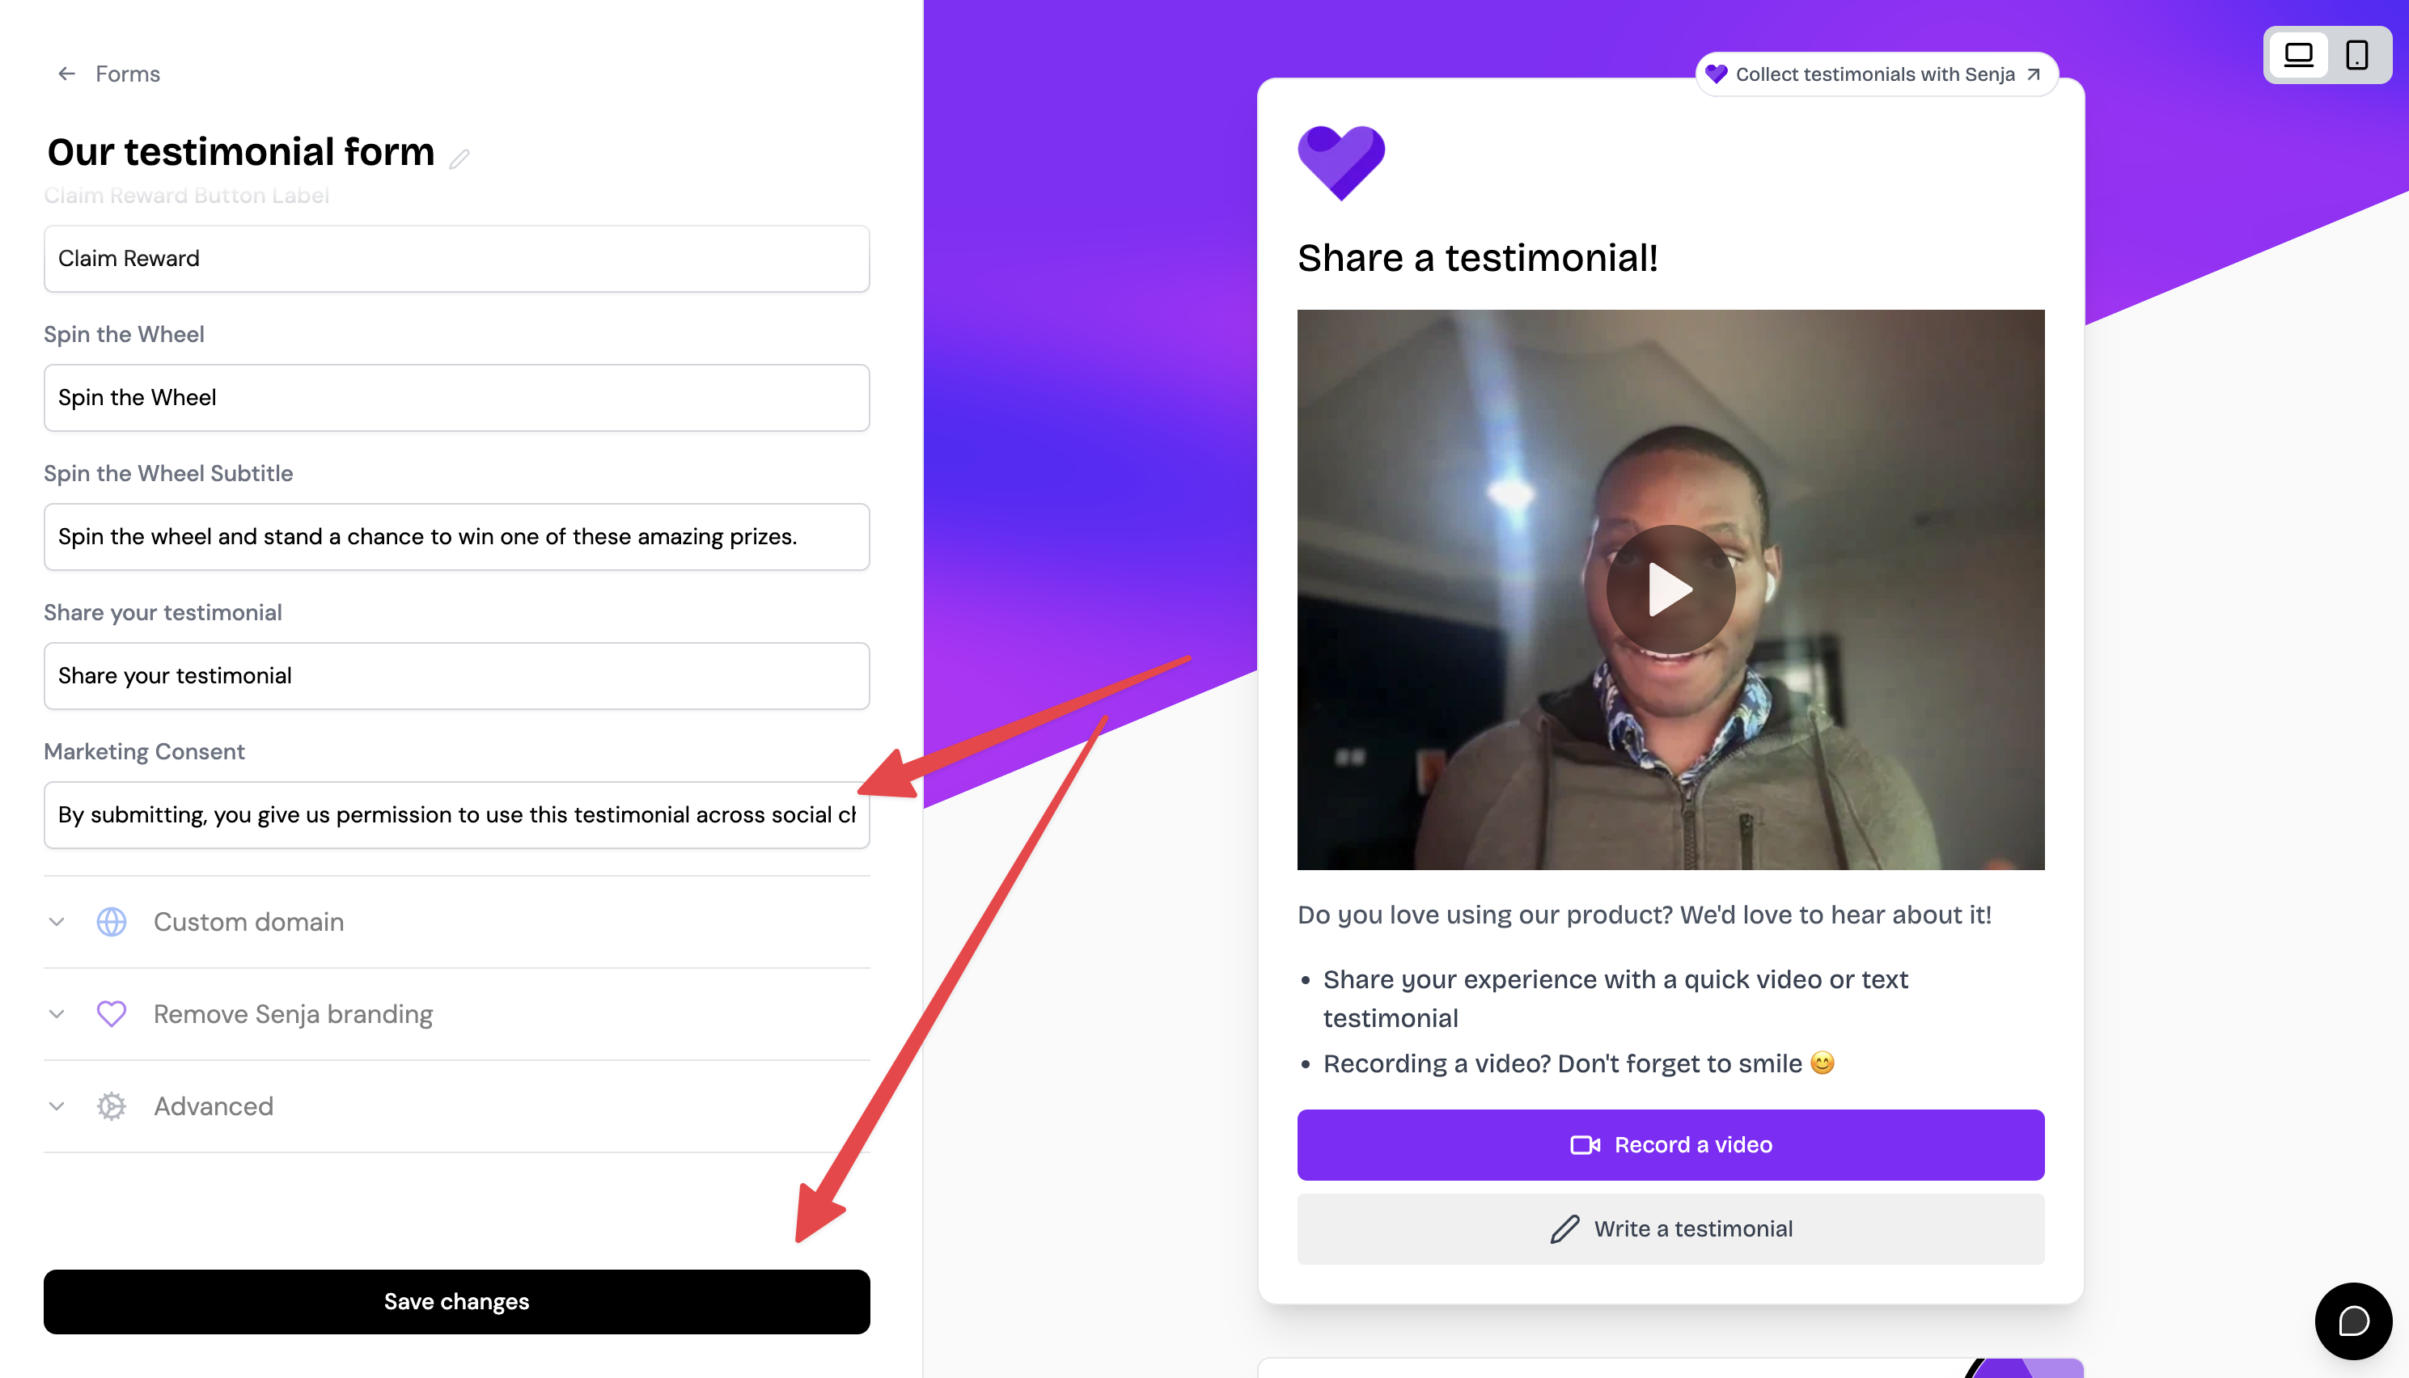
Task: Expand the Remove Senja branding section
Action: 456,1013
